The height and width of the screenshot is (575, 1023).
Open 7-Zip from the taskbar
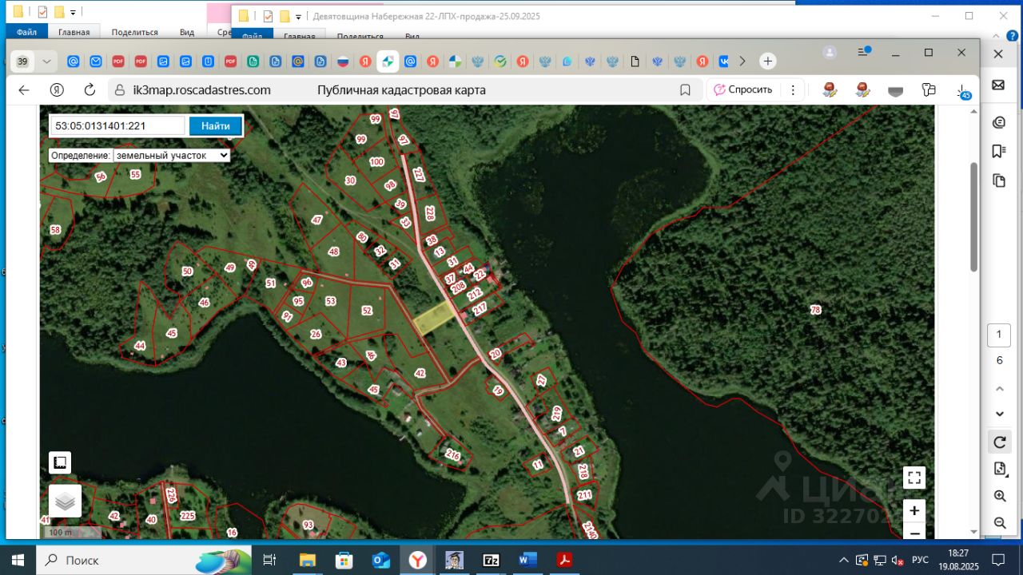coord(491,561)
